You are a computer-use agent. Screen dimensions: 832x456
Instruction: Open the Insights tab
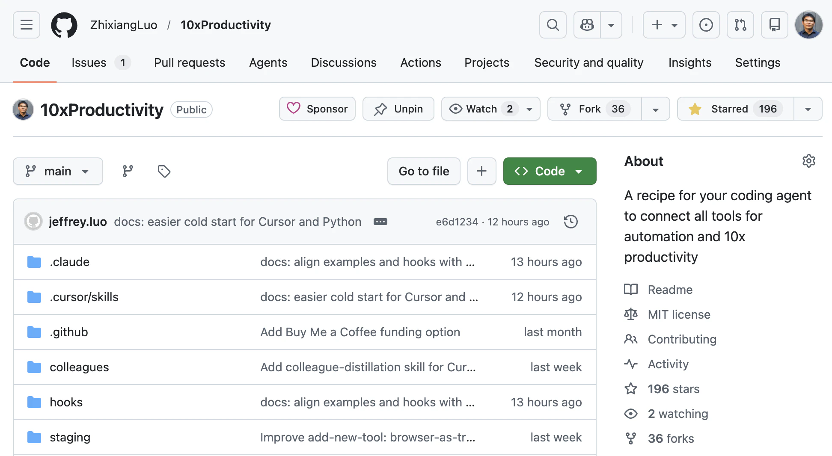point(689,62)
